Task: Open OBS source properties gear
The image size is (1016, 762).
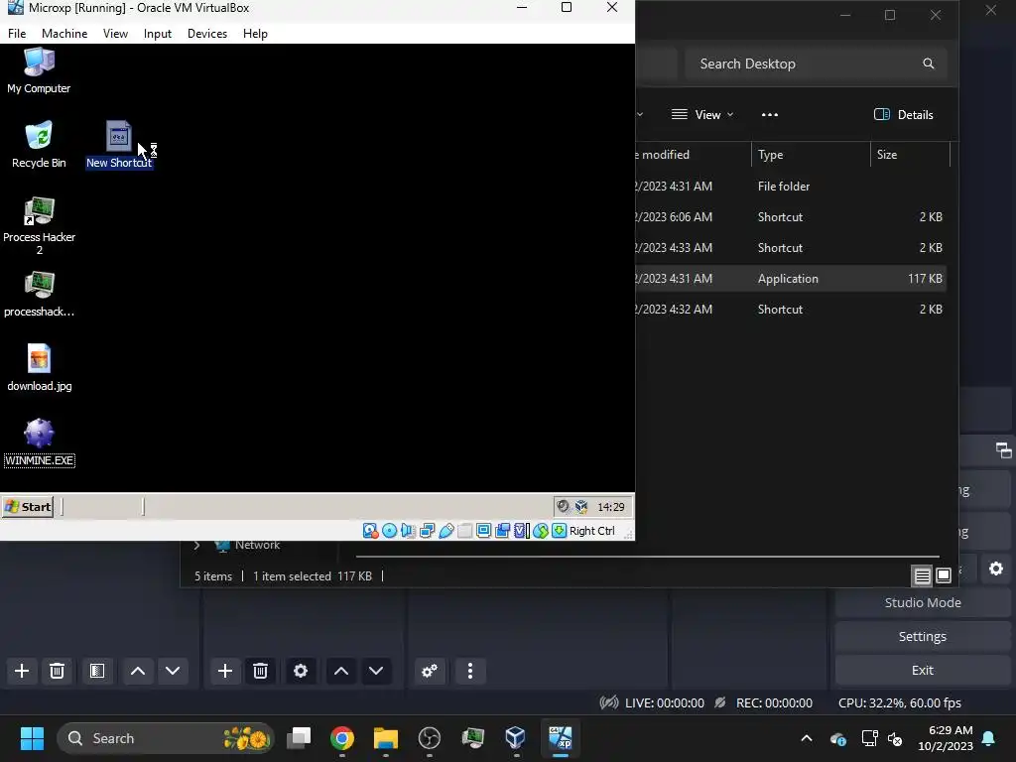Action: pyautogui.click(x=301, y=671)
